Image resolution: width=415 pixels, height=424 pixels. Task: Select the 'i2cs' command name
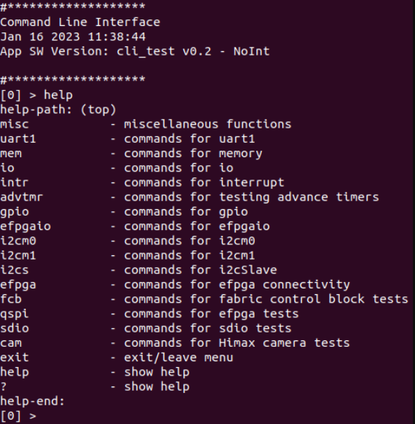click(14, 270)
